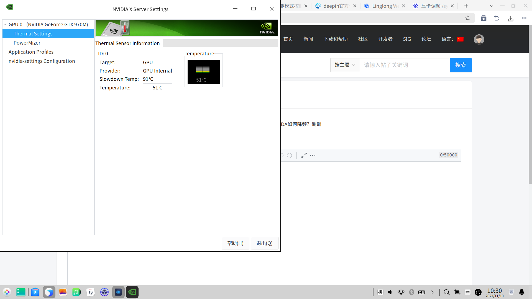Open the 按主题 search type dropdown
Viewport: 532px width, 299px height.
point(345,65)
